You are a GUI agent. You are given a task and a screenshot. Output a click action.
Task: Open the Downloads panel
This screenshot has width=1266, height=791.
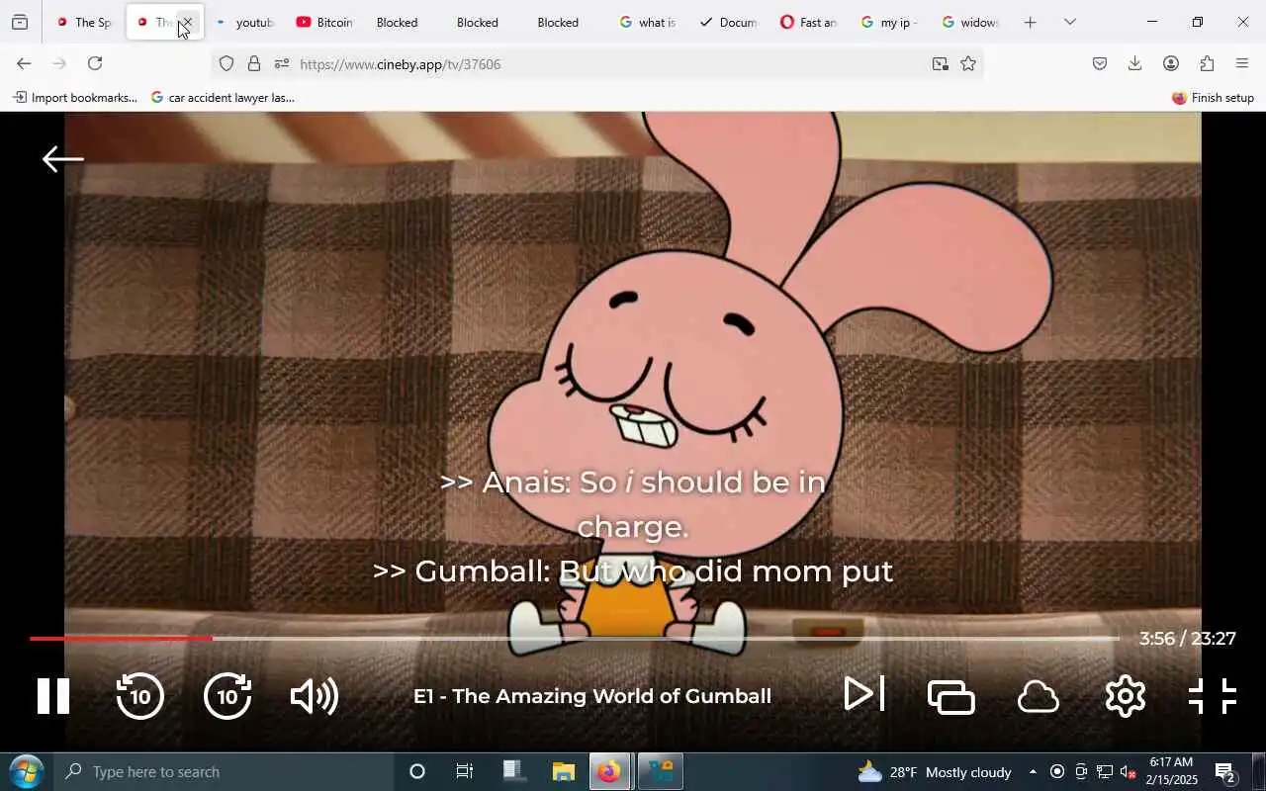(1135, 63)
